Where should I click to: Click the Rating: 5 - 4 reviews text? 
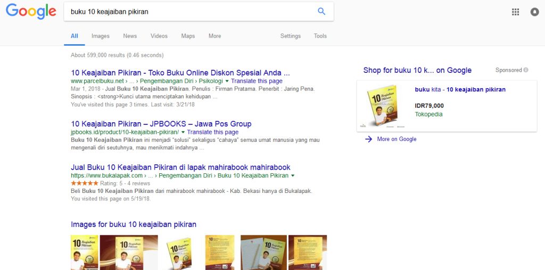pyautogui.click(x=125, y=183)
